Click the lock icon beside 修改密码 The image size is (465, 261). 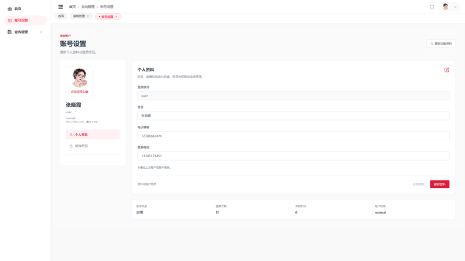click(71, 146)
